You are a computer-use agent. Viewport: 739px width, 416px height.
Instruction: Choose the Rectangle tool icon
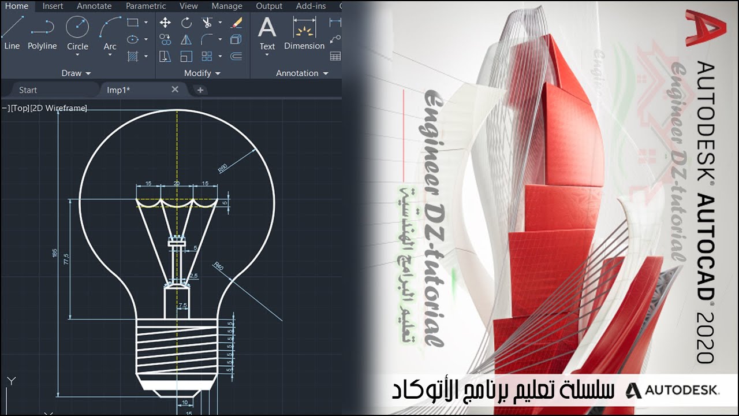133,23
